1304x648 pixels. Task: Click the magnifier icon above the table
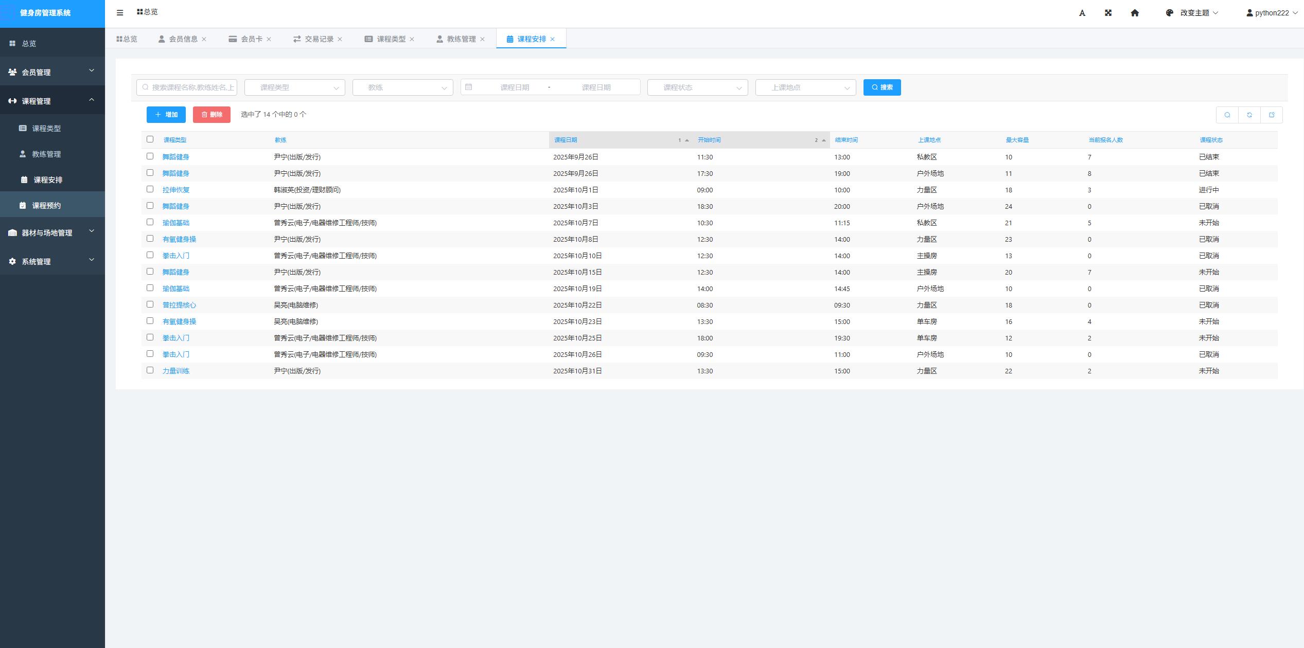coord(1227,115)
